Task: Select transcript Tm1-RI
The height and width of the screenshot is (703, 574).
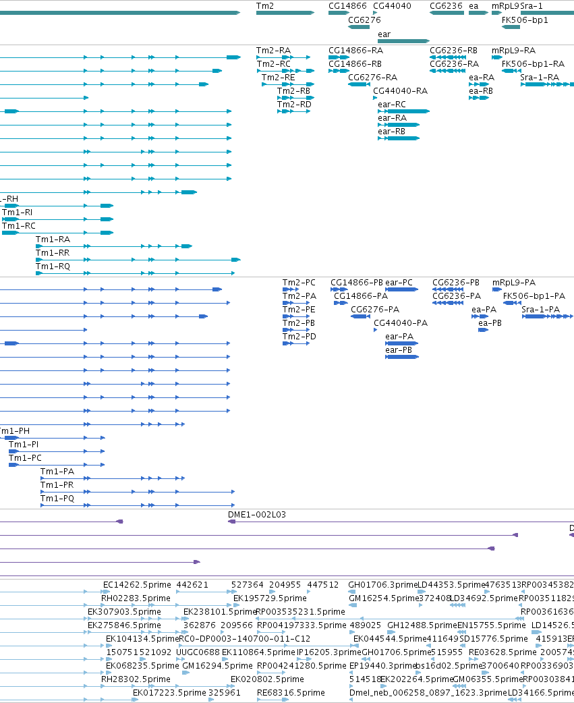Action: 17,213
